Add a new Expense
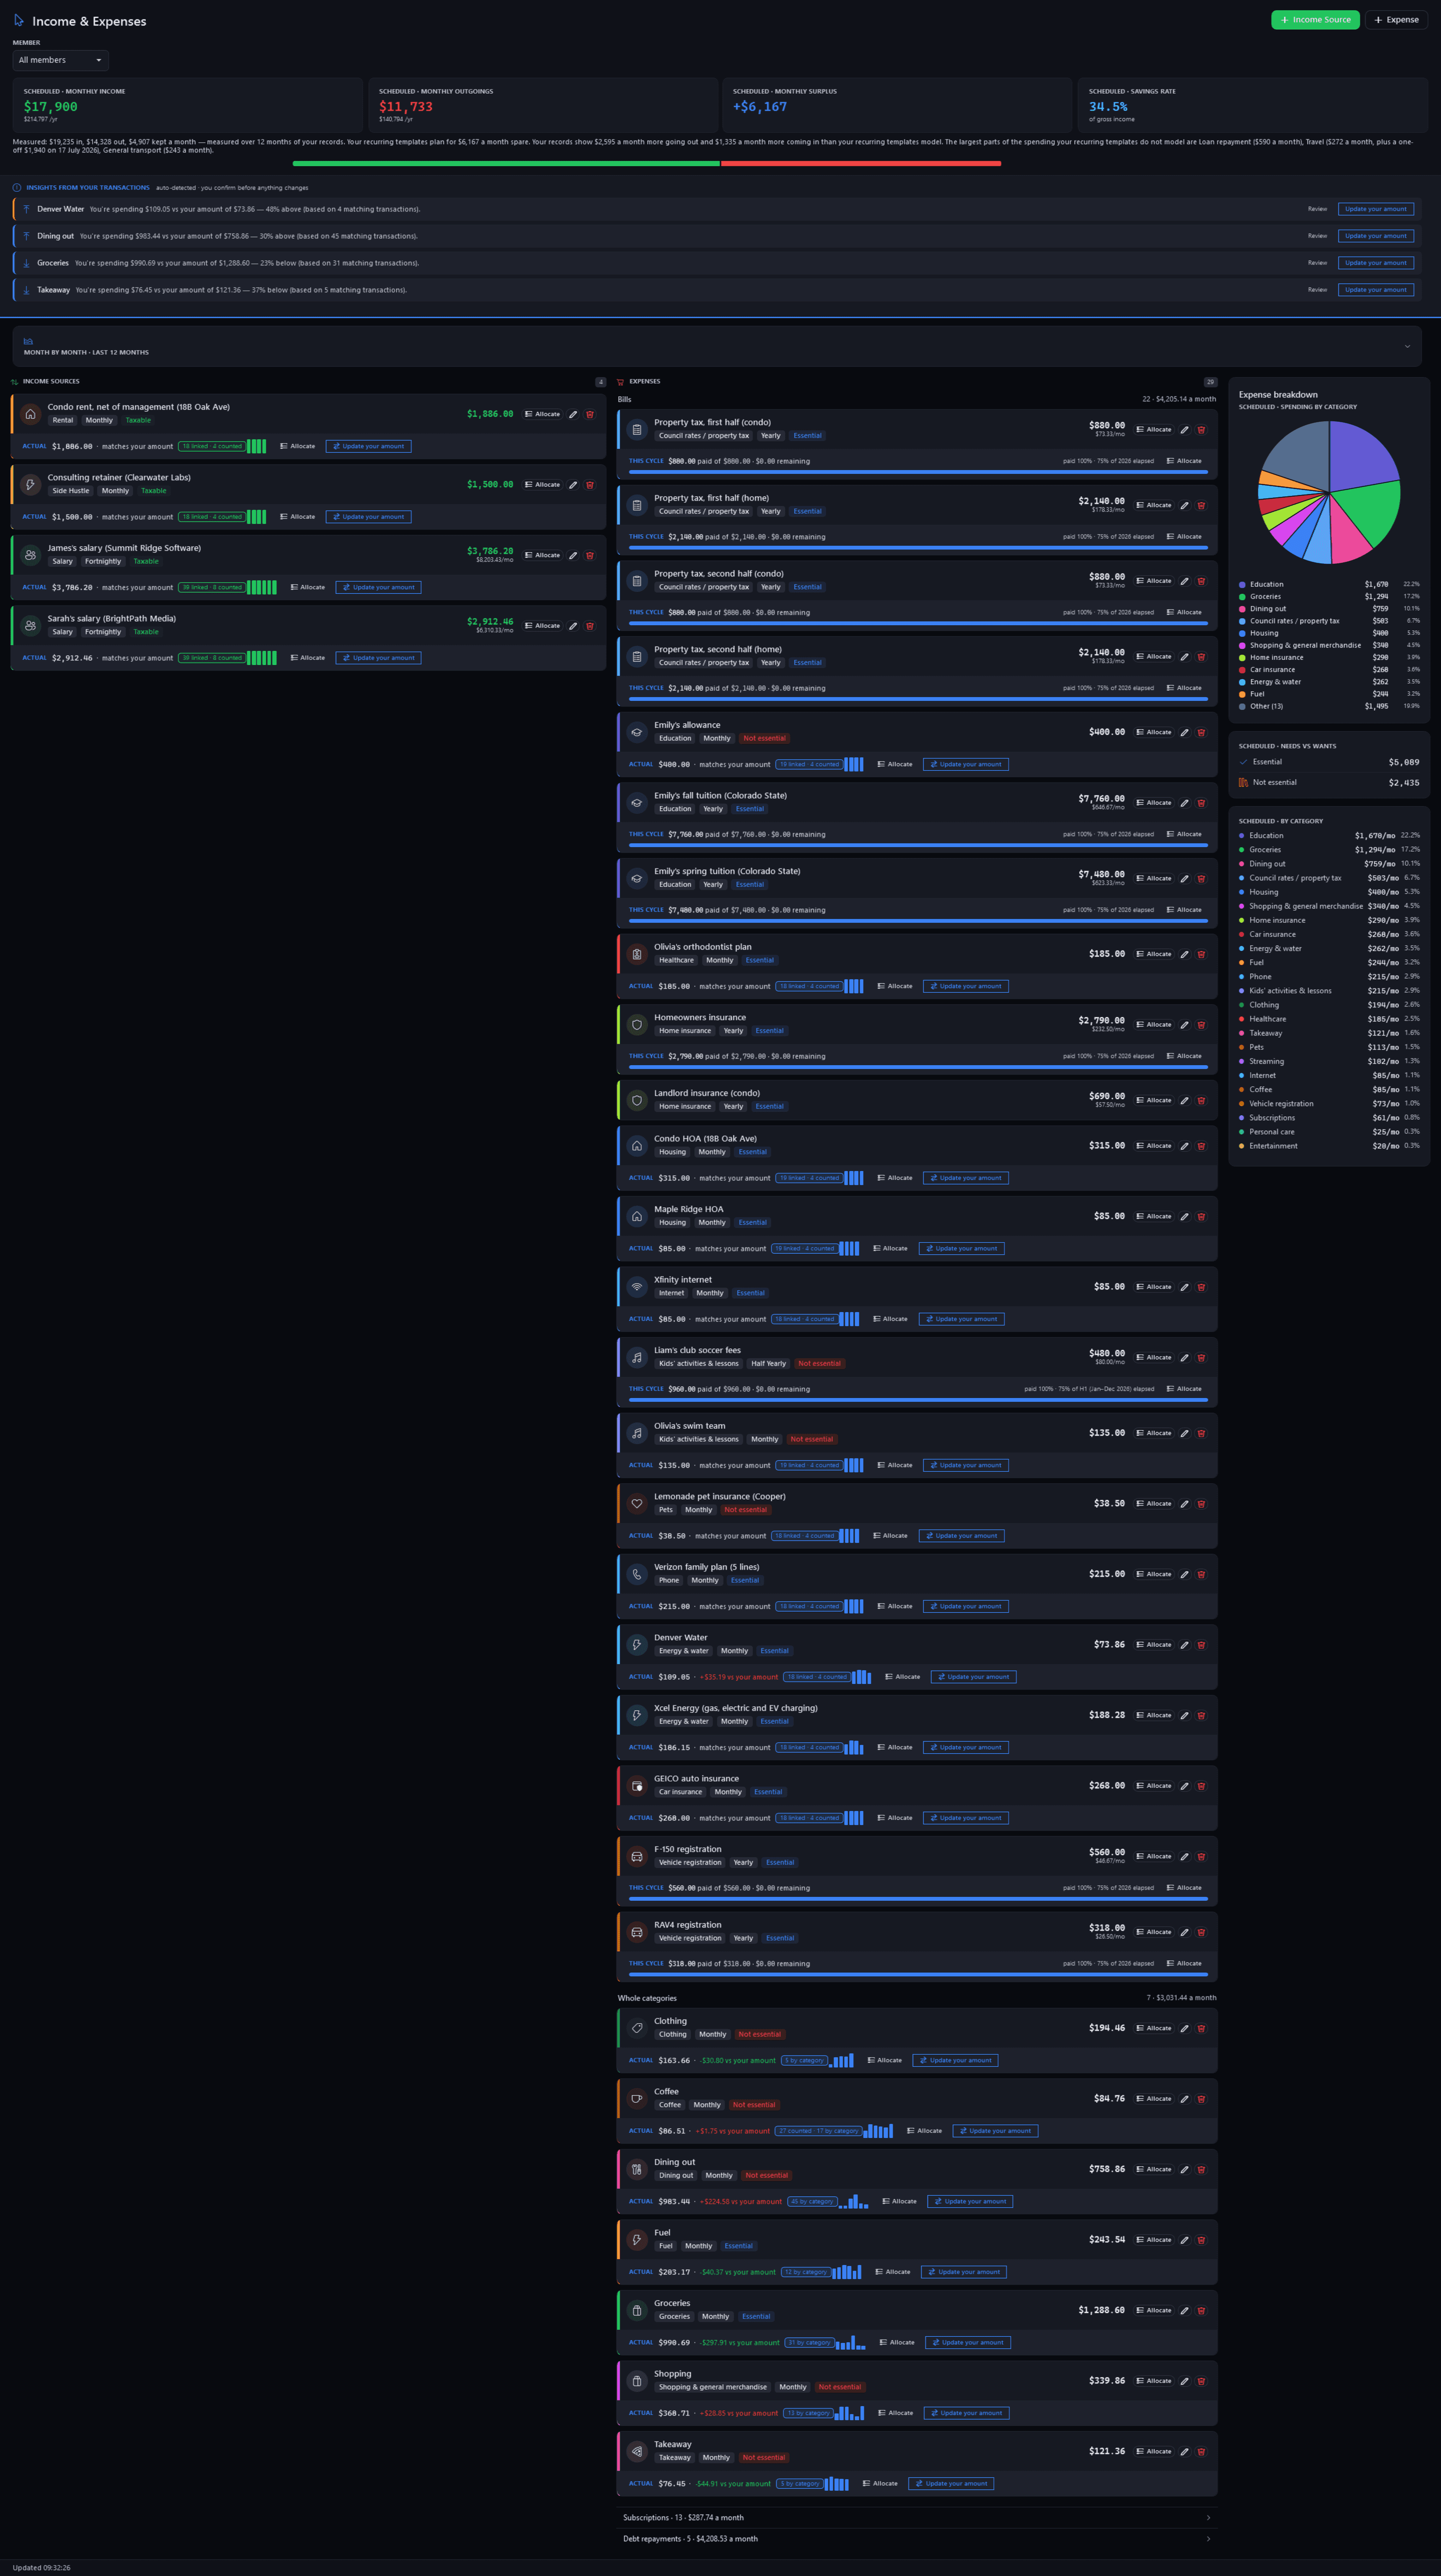The height and width of the screenshot is (2576, 1441). (1396, 20)
